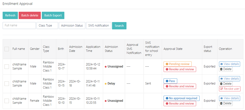Click the Batch Export button

pyautogui.click(x=53, y=16)
